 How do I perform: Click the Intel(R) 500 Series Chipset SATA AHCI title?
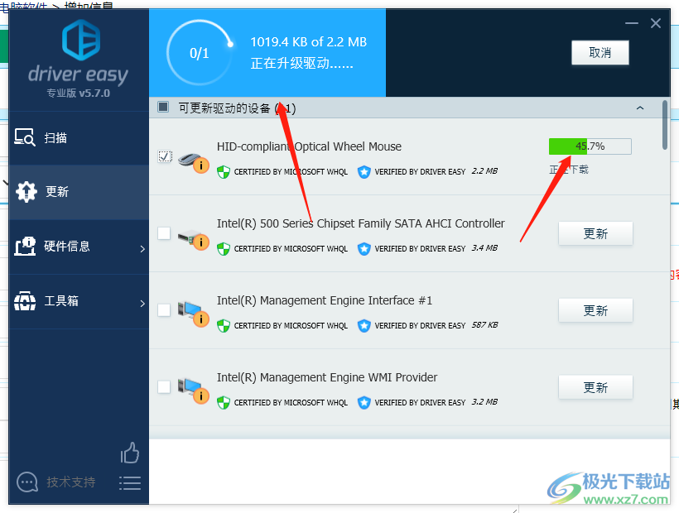coord(361,223)
